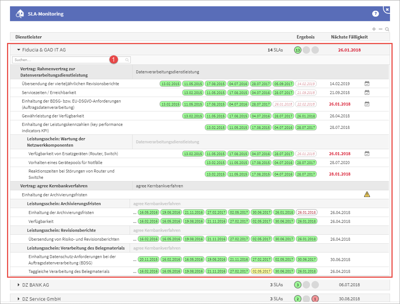The width and height of the screenshot is (400, 304).
Task: Open calendar icon for Übersendung der vierteljährlichen Revisionsberichte
Action: pos(367,84)
